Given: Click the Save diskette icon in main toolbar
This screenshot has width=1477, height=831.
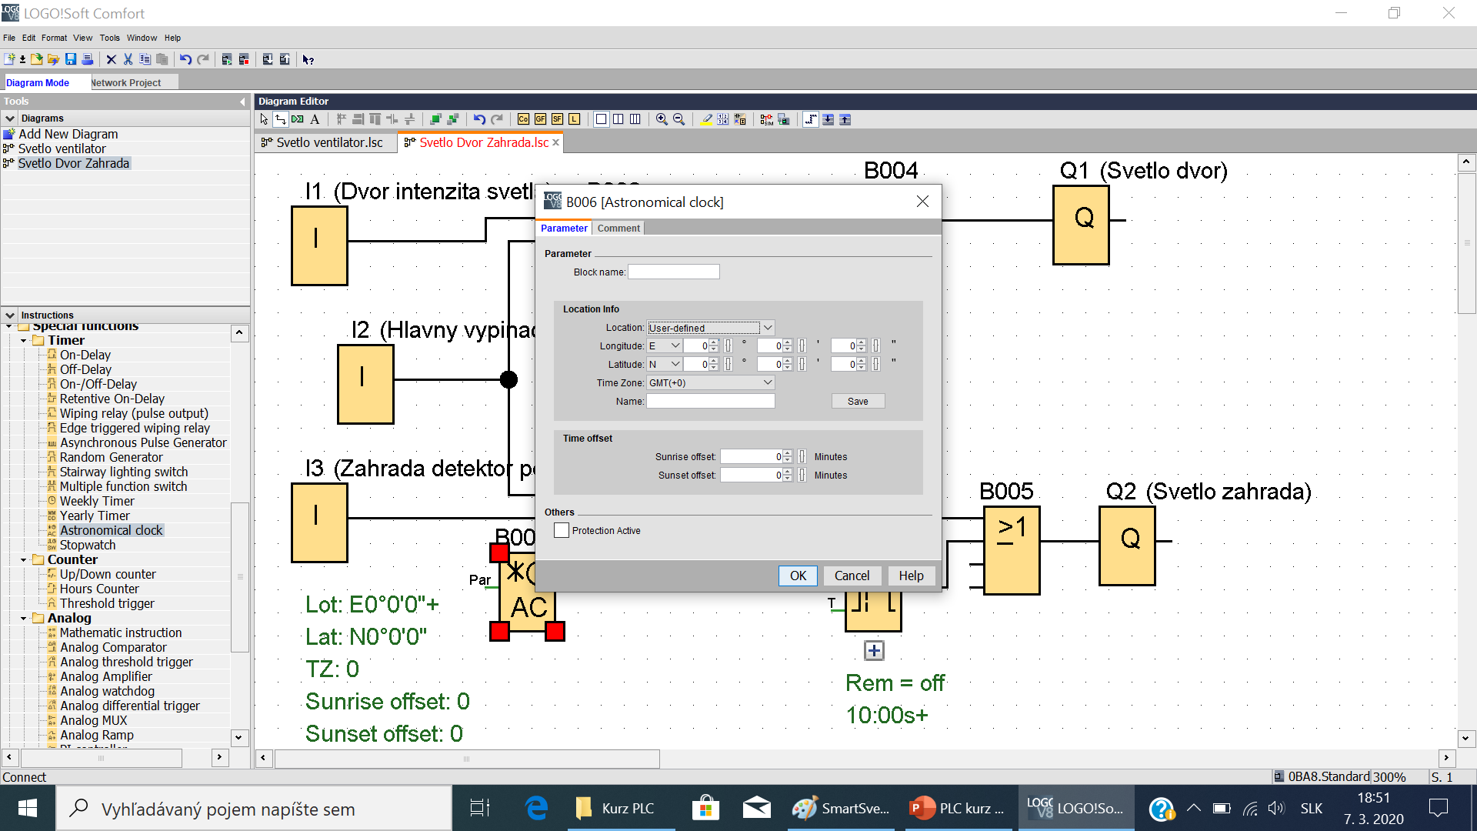Looking at the screenshot, I should [71, 59].
